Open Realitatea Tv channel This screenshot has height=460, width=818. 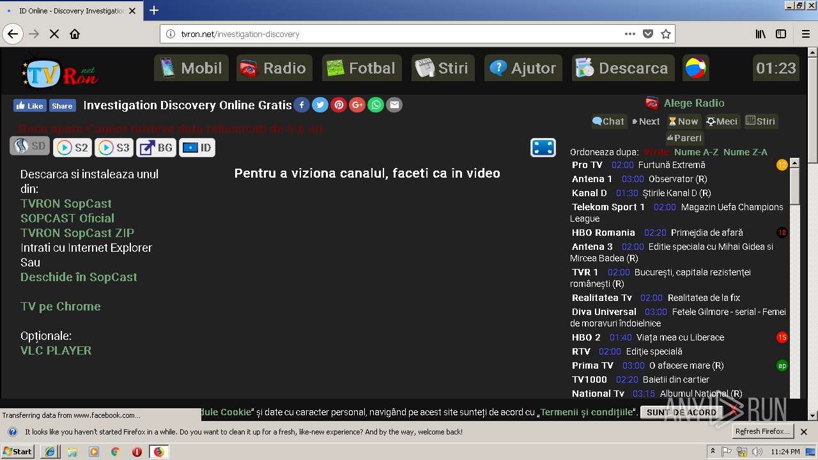(x=602, y=298)
